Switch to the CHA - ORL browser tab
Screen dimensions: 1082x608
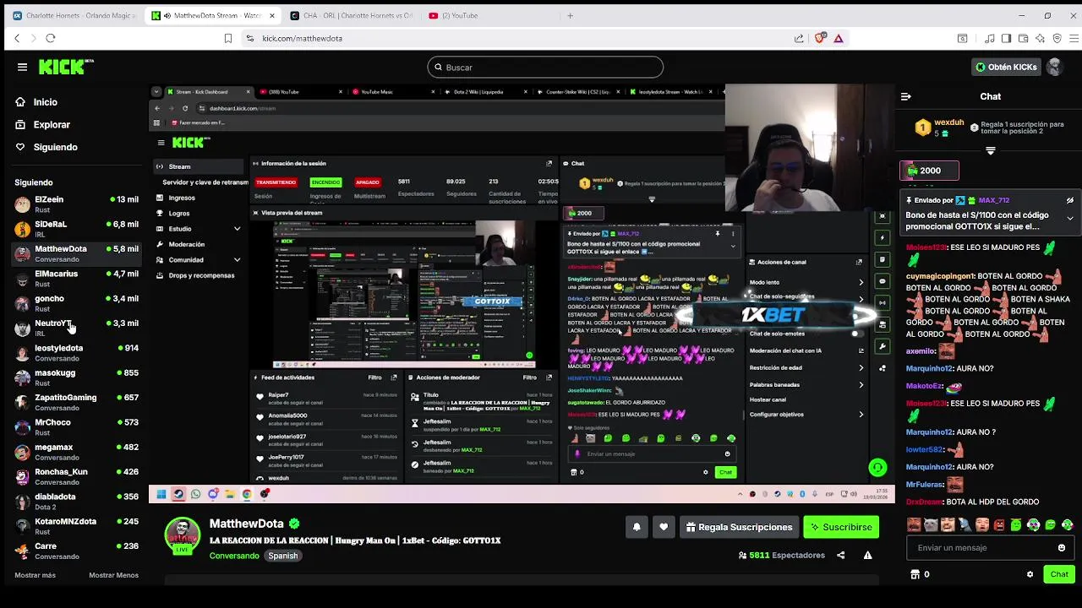[353, 15]
